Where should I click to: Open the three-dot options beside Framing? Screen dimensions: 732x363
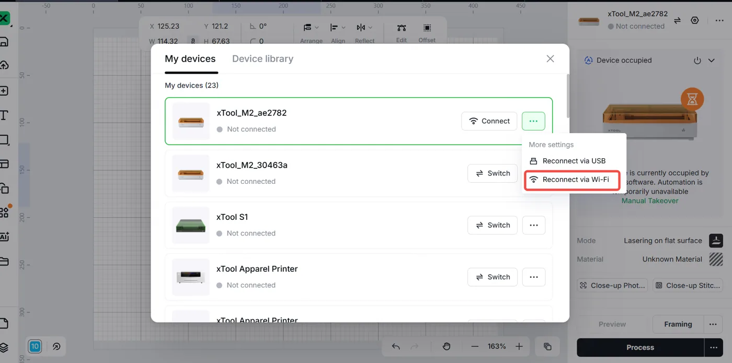tap(713, 324)
